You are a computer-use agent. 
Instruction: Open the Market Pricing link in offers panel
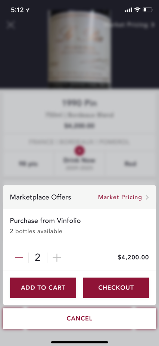(120, 197)
